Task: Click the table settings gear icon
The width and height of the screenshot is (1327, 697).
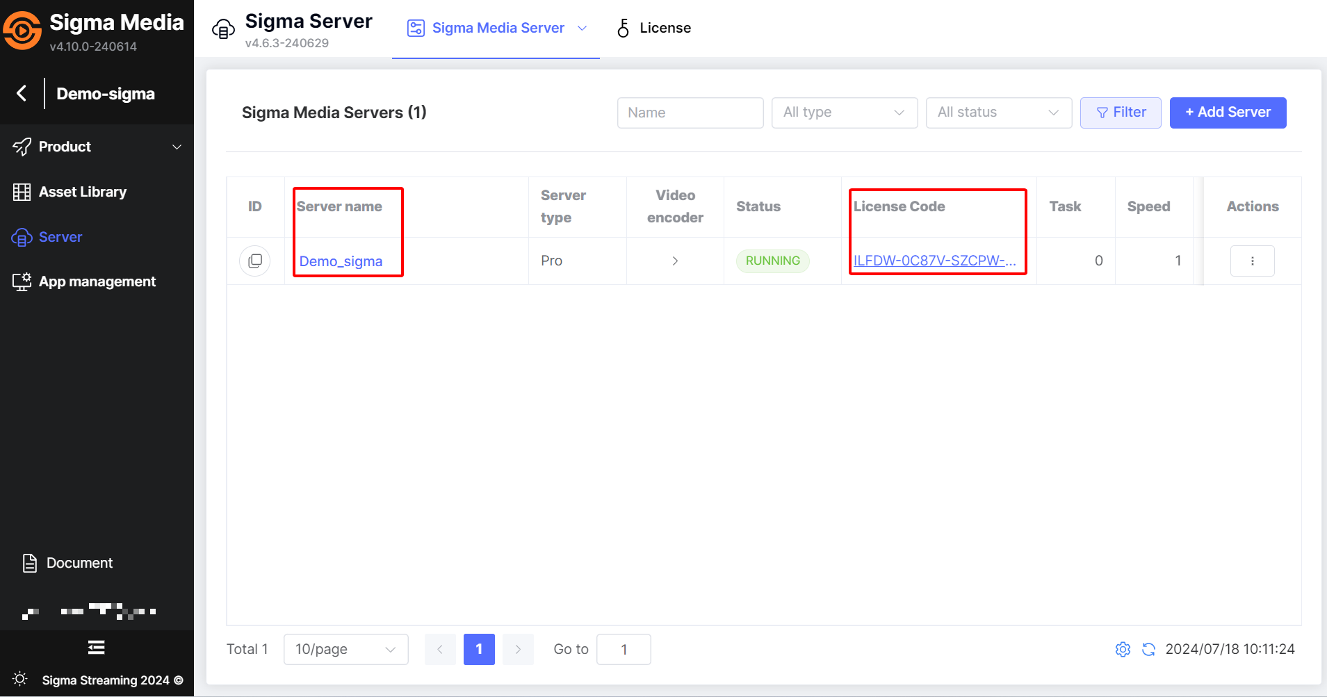Action: pyautogui.click(x=1123, y=649)
